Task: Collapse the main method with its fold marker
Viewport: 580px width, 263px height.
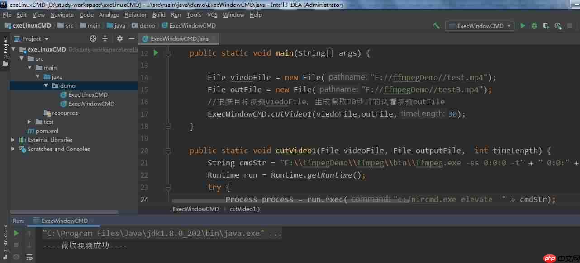Action: click(x=168, y=53)
